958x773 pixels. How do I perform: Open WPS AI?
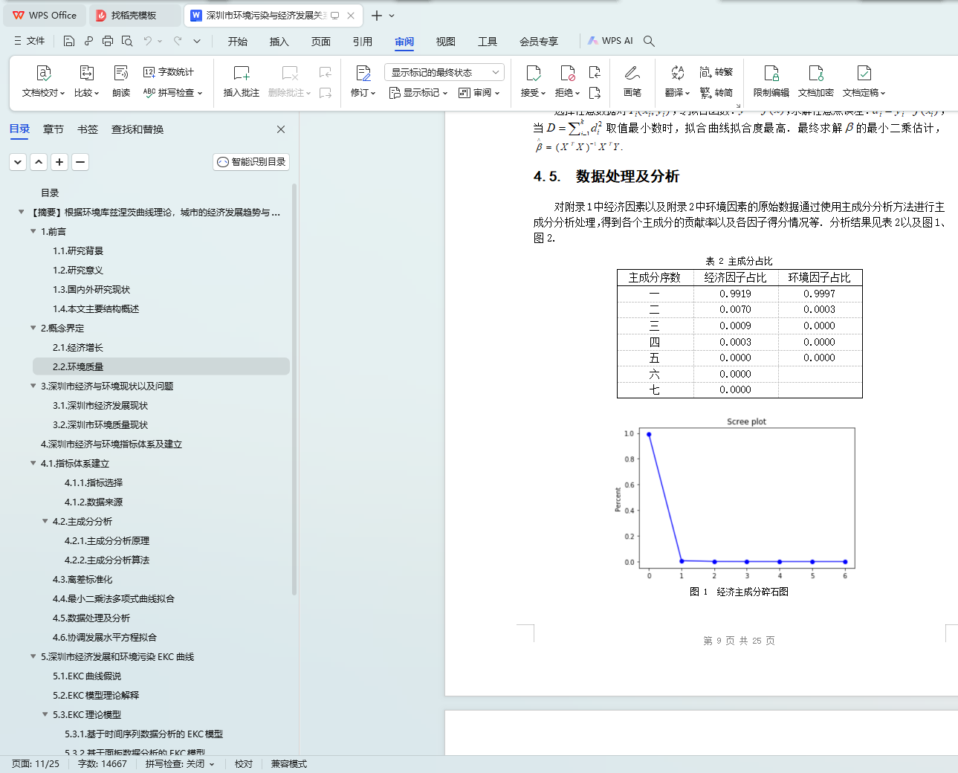point(611,41)
